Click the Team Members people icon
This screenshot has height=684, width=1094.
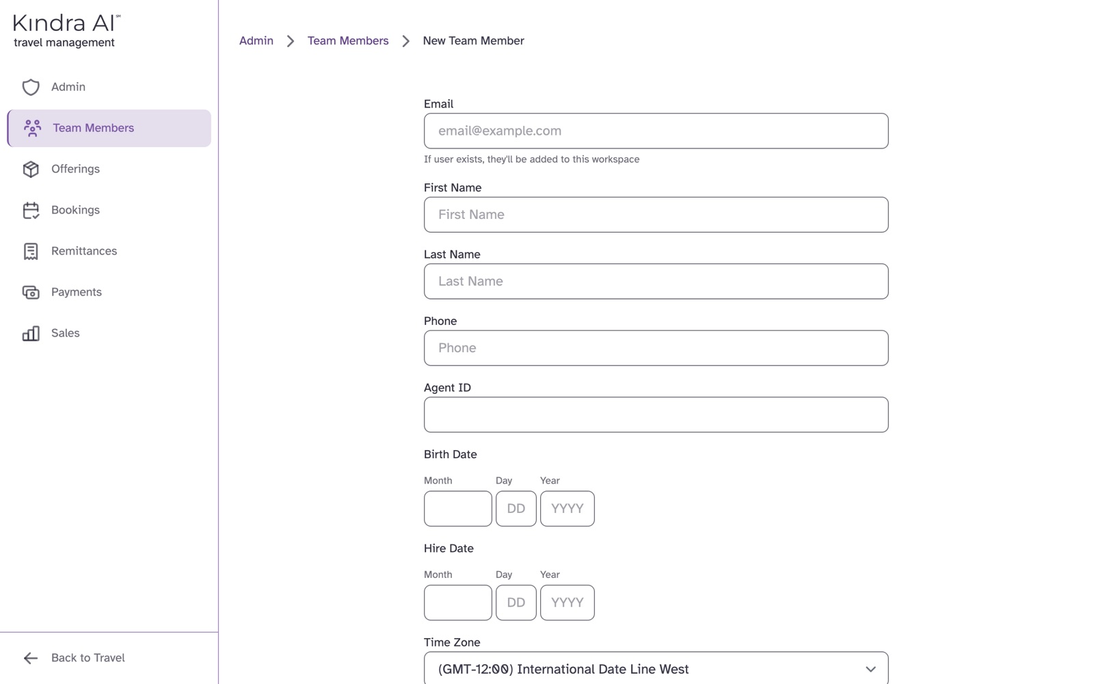32,128
